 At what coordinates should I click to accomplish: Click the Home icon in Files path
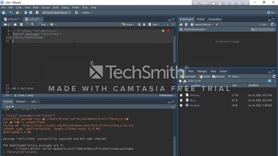point(185,81)
